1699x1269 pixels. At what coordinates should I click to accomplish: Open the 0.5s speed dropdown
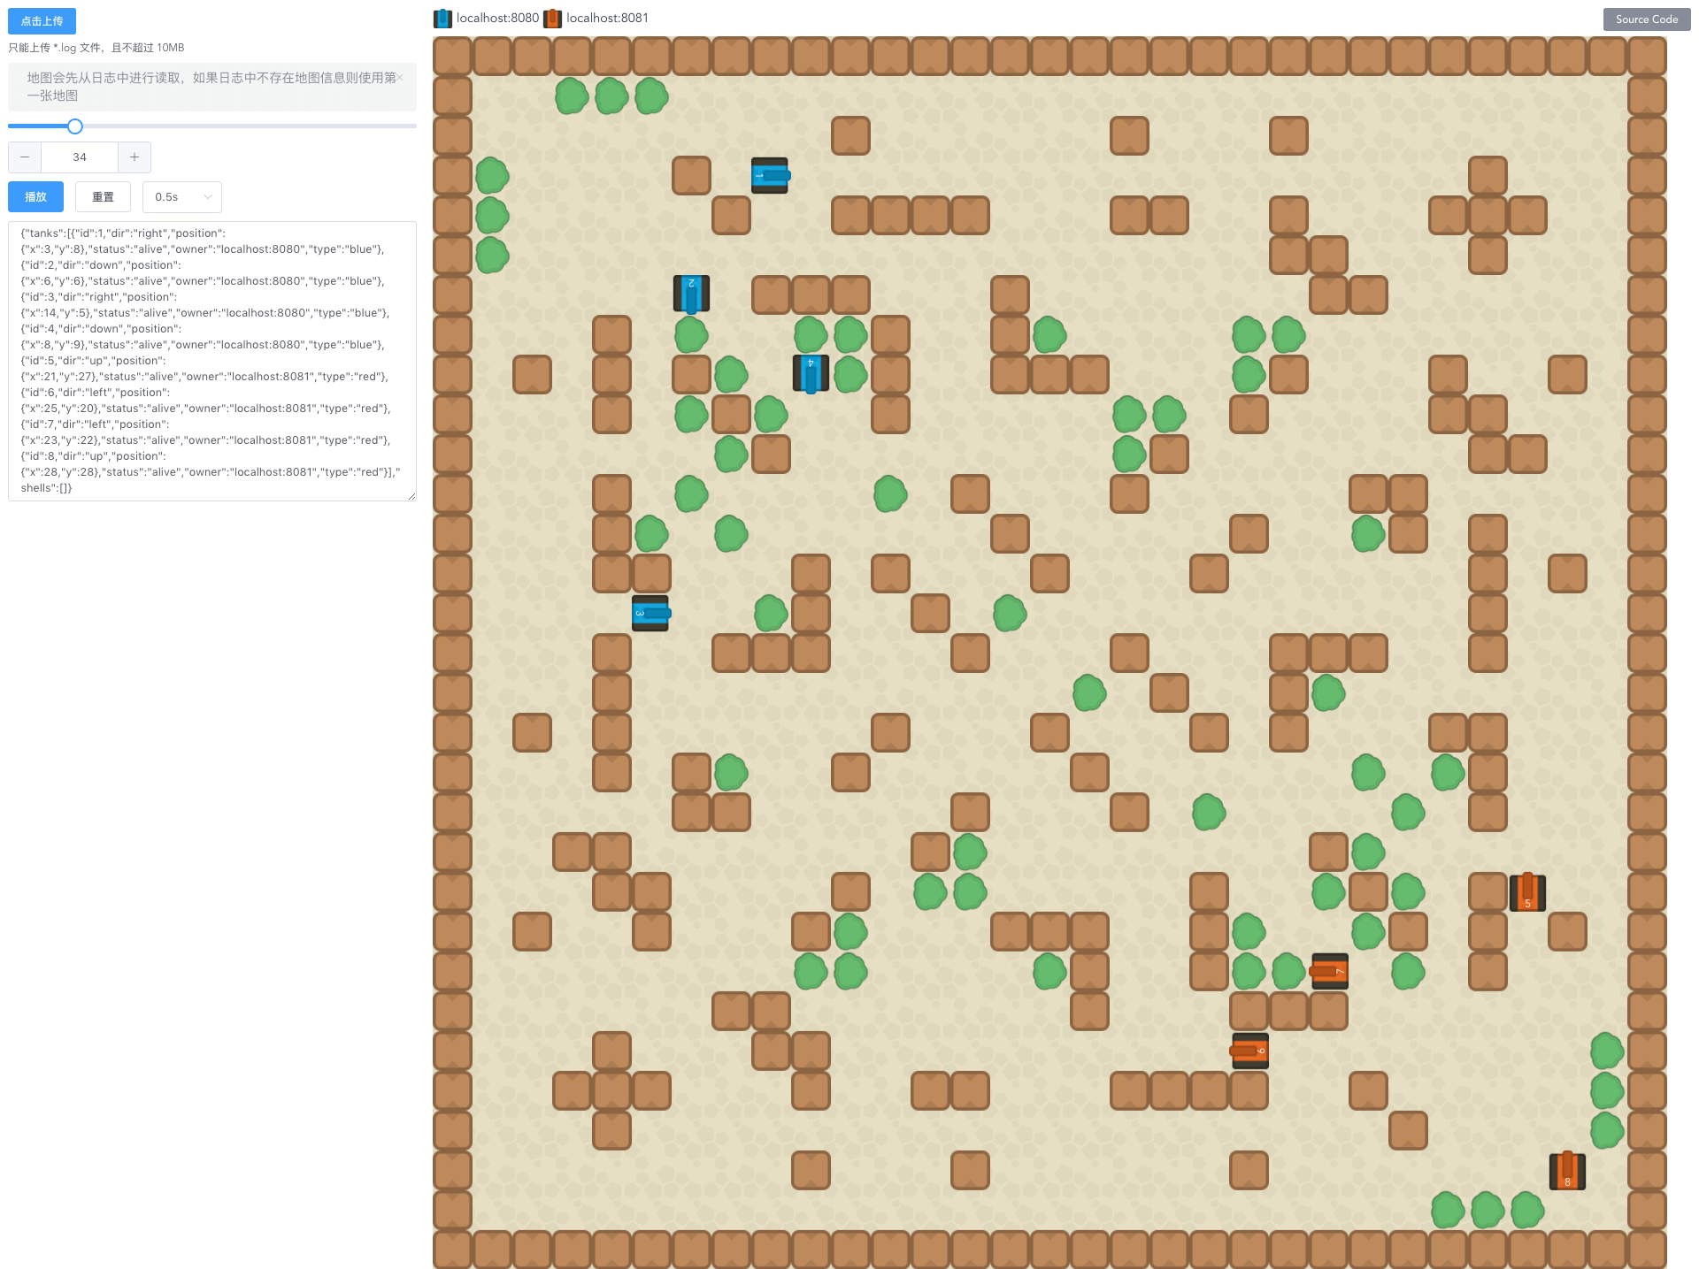[182, 197]
